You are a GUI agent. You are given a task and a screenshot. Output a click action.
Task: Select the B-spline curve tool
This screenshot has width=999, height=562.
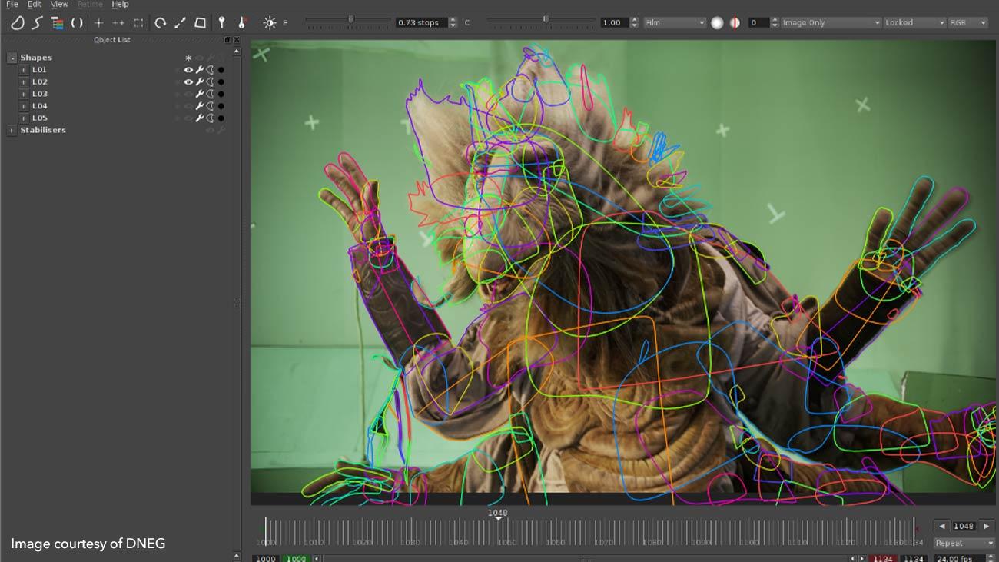pos(36,22)
